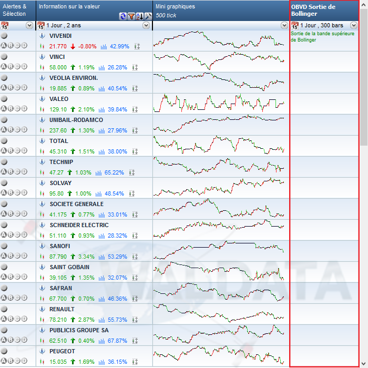This screenshot has height=368, width=368.
Task: Open the UNIBAIL-RODAMCO stock name link
Action: coord(76,120)
